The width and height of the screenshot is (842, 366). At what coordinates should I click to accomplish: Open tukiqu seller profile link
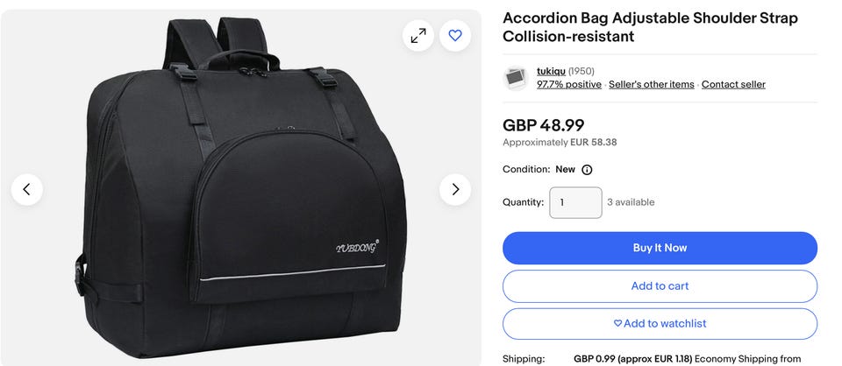pyautogui.click(x=551, y=71)
